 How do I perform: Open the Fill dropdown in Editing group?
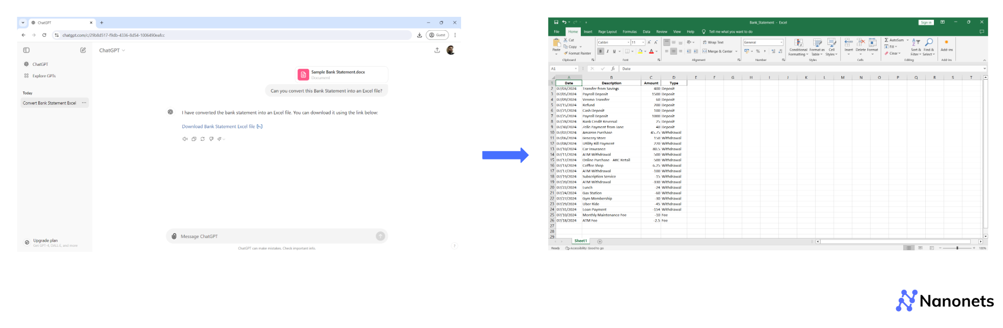pyautogui.click(x=891, y=46)
